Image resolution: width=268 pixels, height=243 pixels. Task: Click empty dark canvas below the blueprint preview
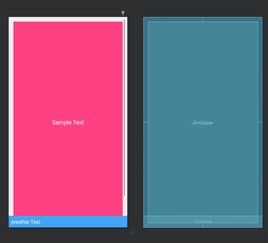point(203,236)
